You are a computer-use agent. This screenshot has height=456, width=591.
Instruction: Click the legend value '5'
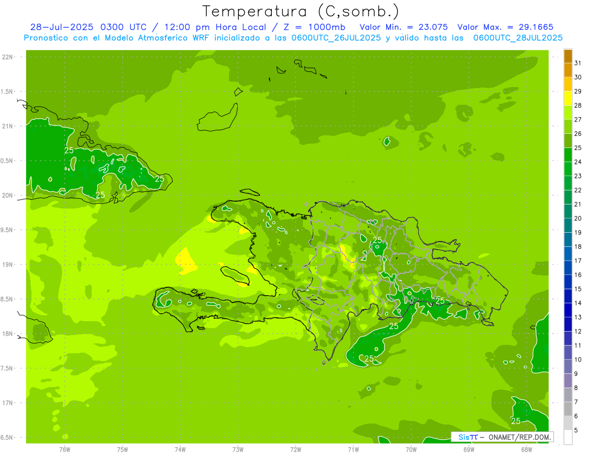[x=576, y=430]
